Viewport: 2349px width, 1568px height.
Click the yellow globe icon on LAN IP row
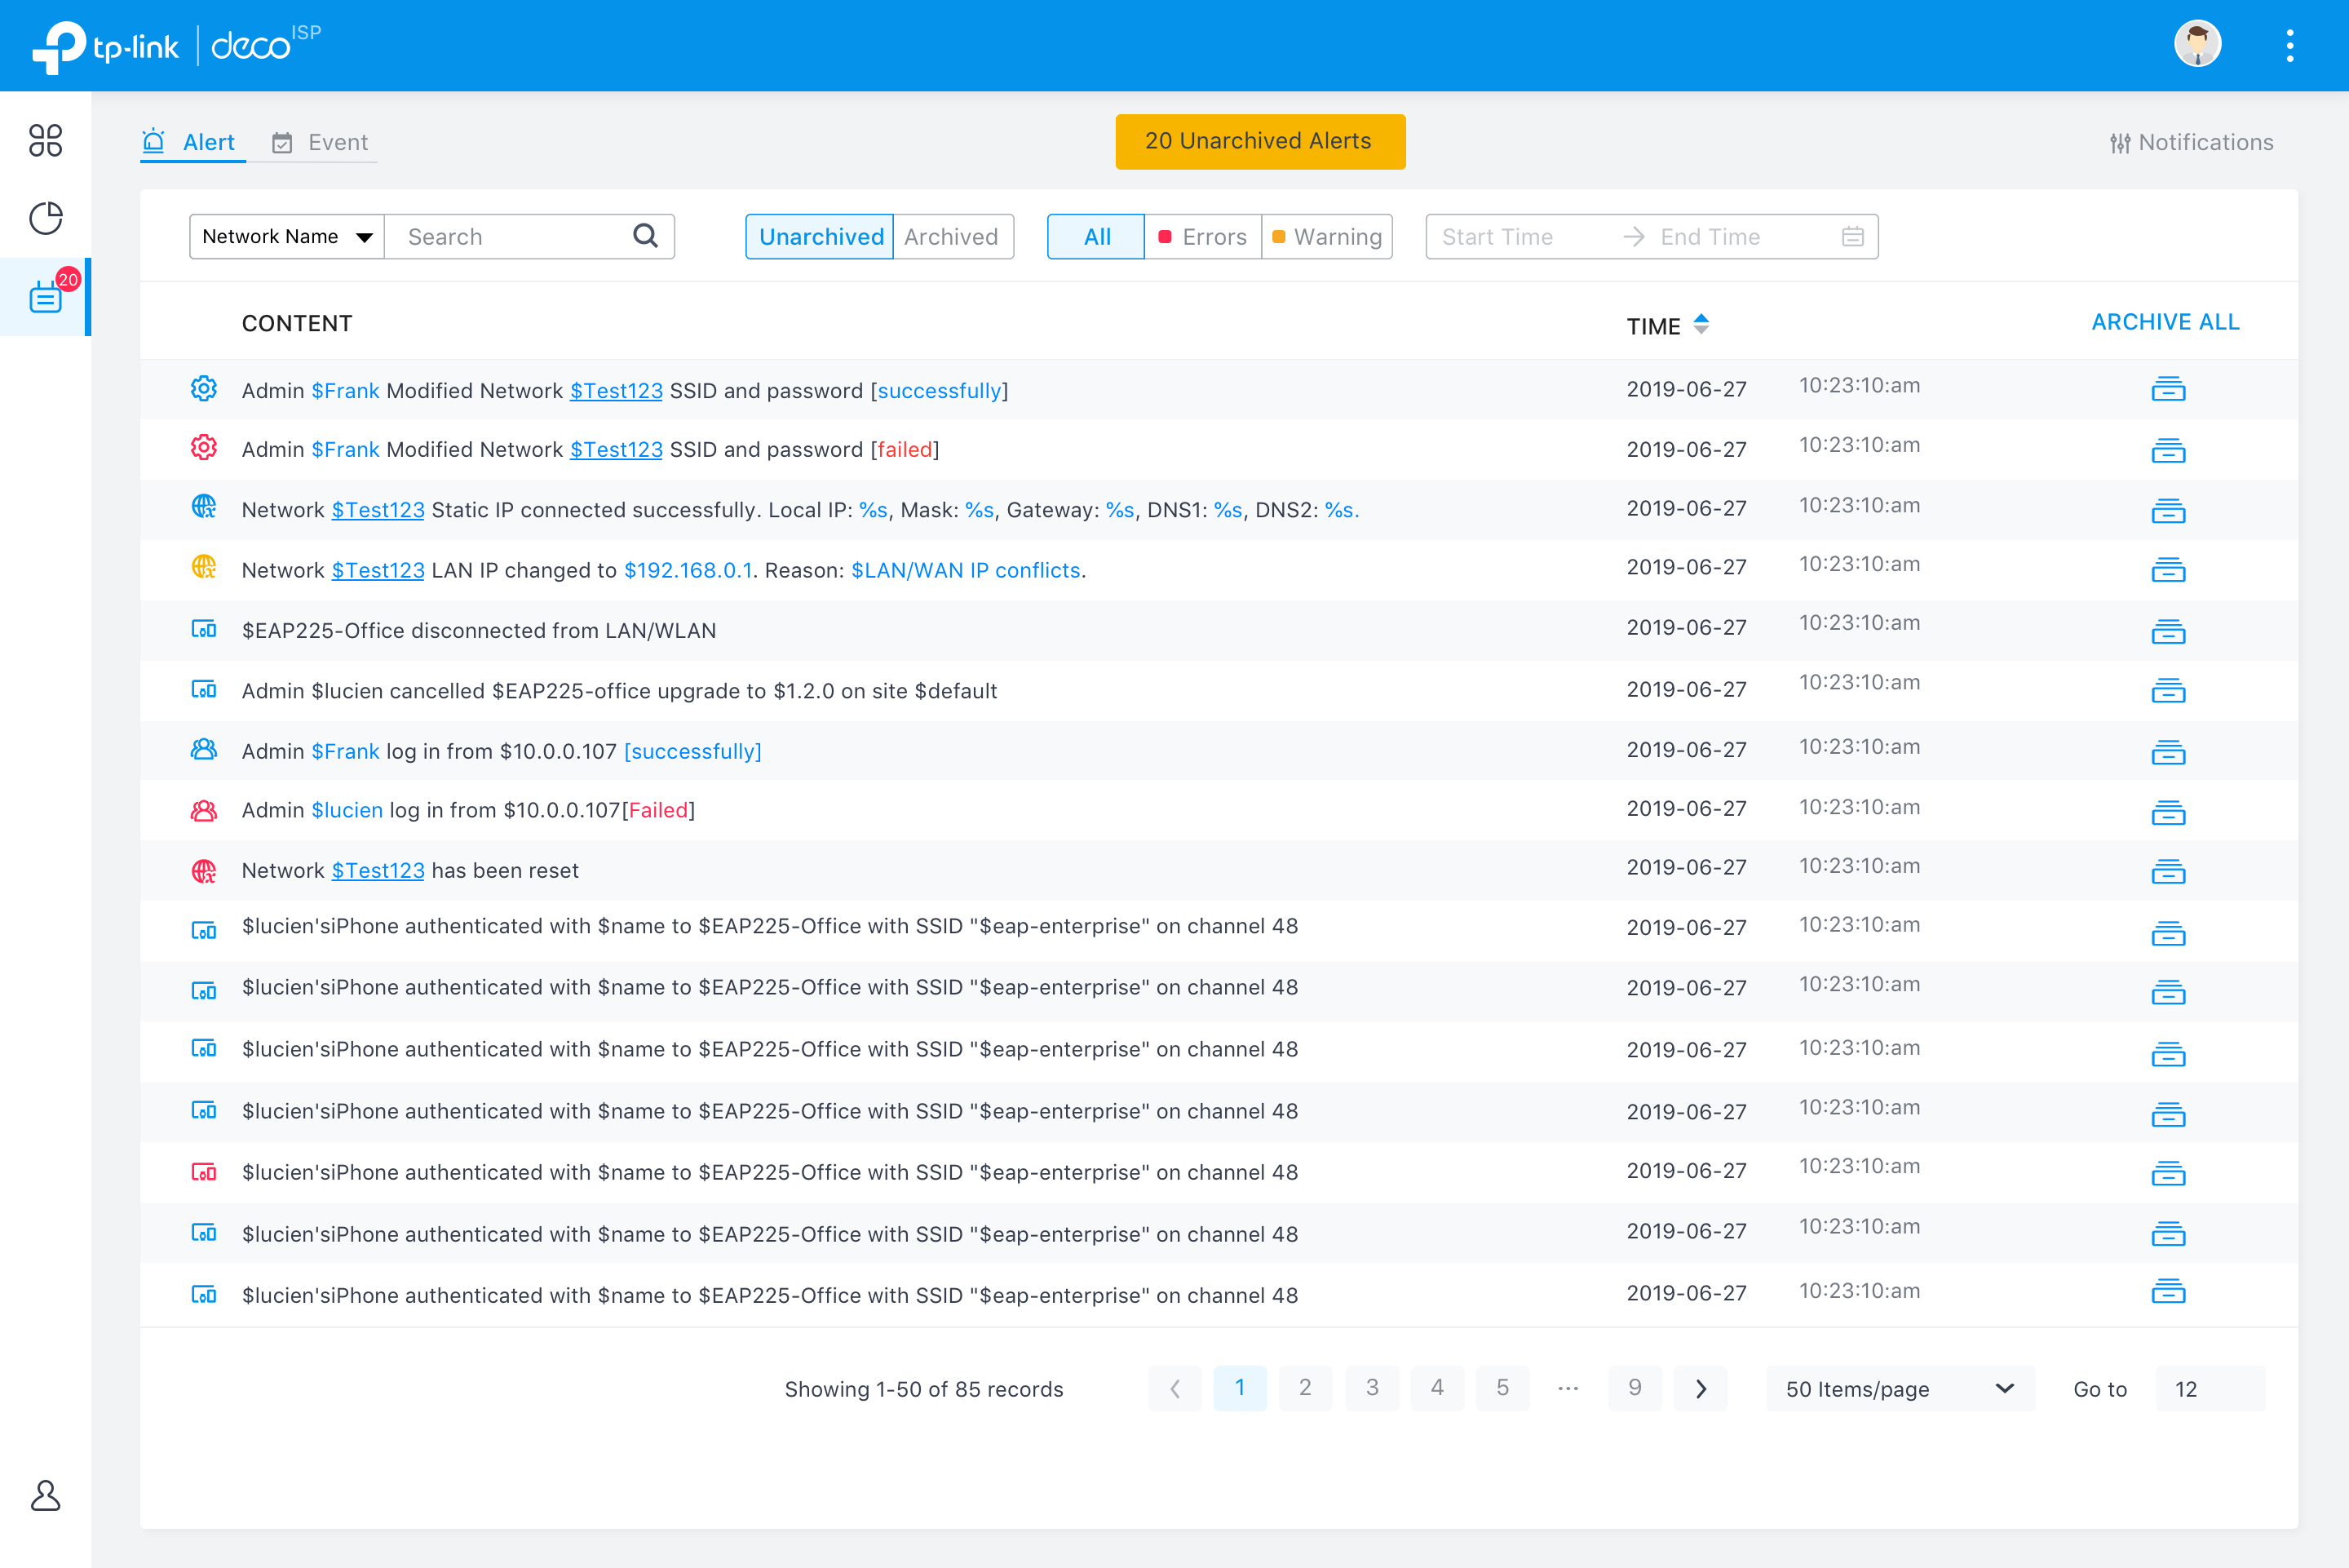coord(204,567)
